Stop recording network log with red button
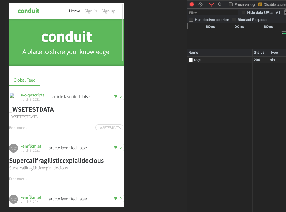The height and width of the screenshot is (212, 286). click(x=192, y=4)
